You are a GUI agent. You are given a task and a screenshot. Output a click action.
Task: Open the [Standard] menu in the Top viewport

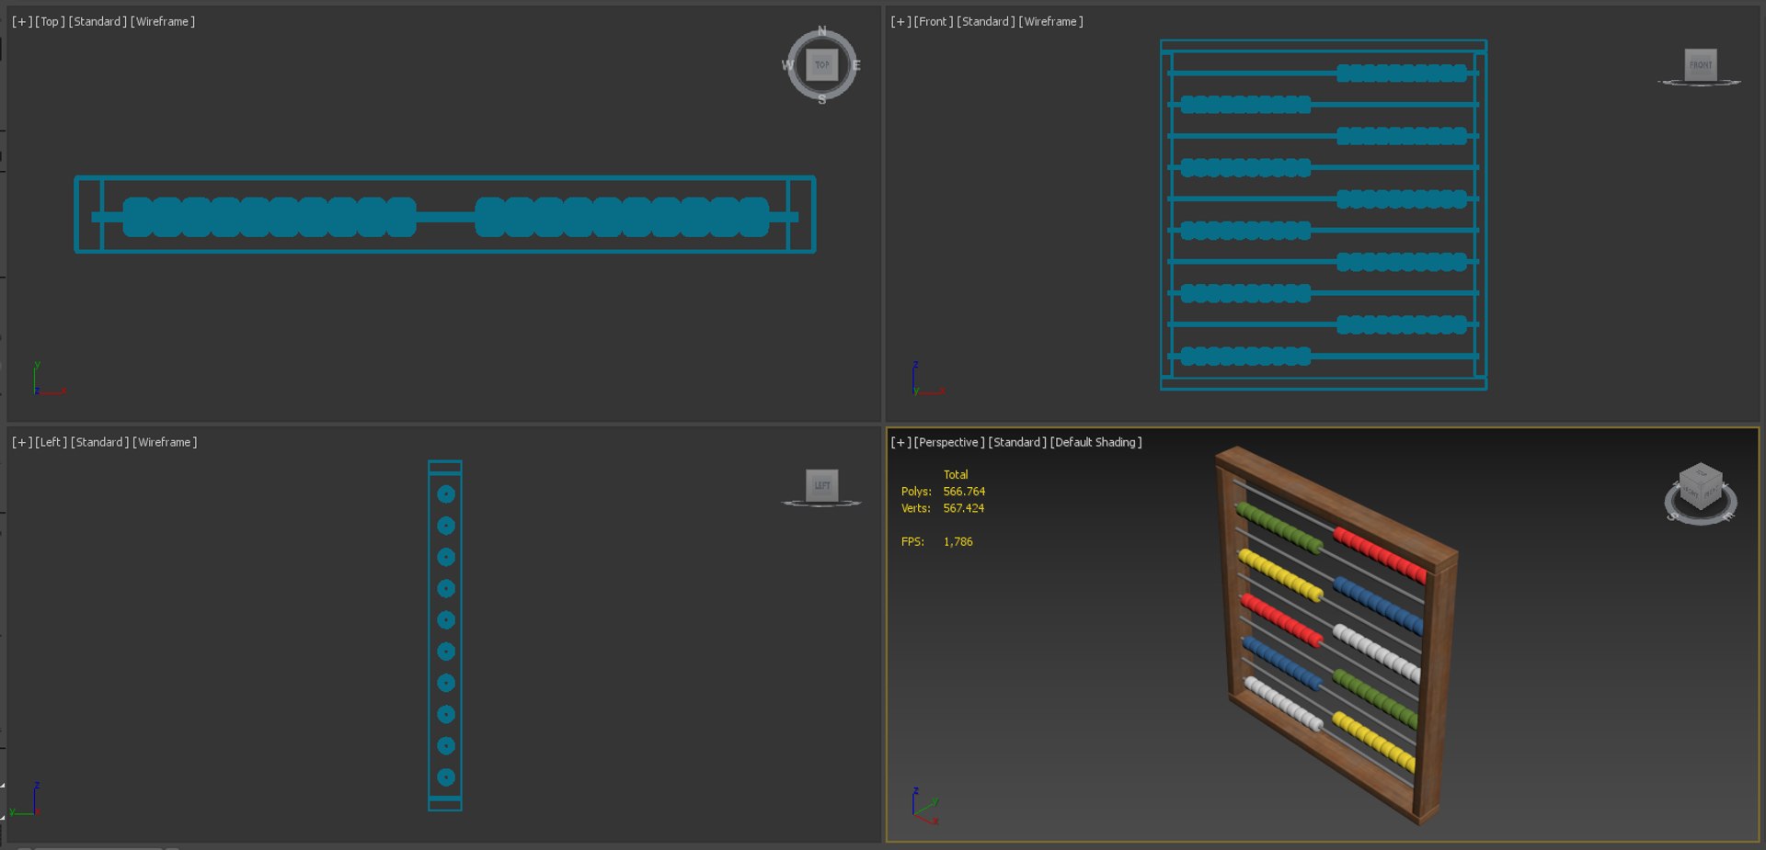click(97, 21)
